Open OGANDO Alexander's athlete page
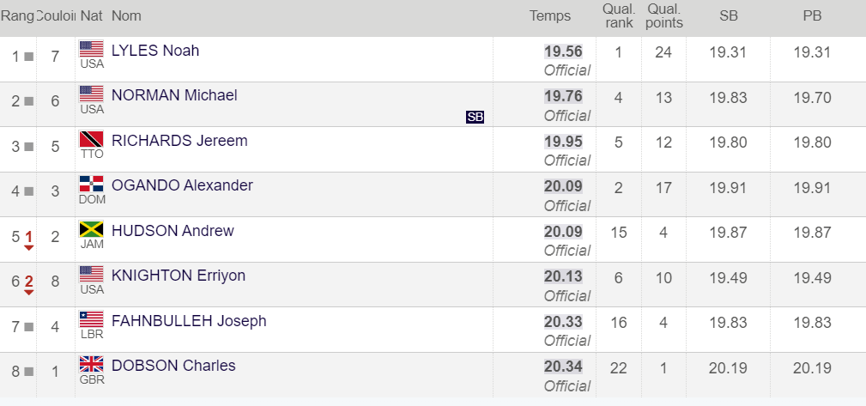 pyautogui.click(x=182, y=185)
